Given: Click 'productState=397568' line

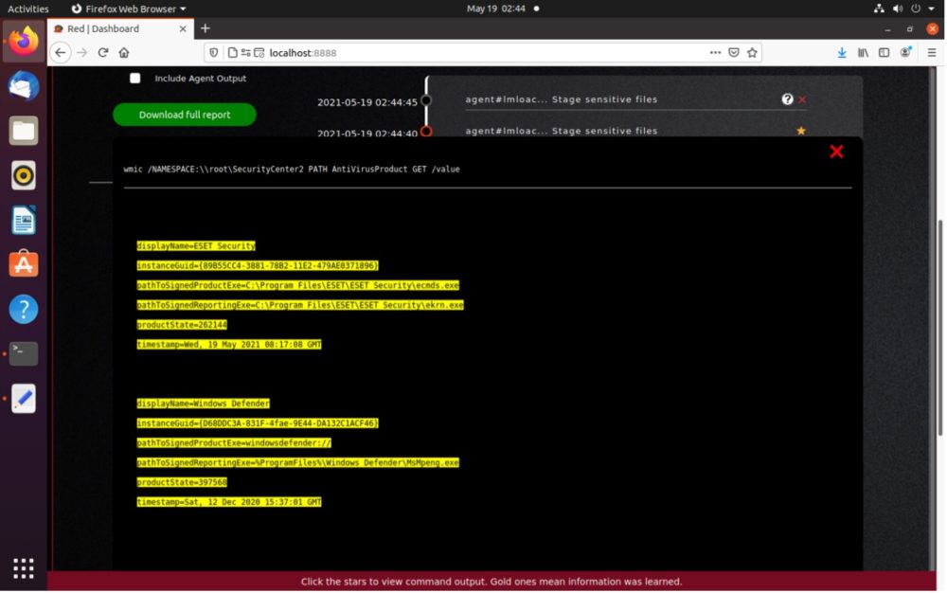Looking at the screenshot, I should [x=182, y=482].
